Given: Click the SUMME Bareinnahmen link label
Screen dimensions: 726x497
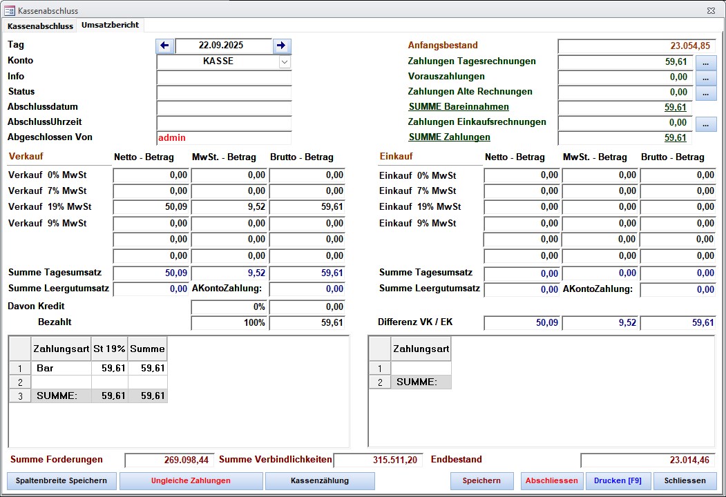Looking at the screenshot, I should [x=459, y=107].
